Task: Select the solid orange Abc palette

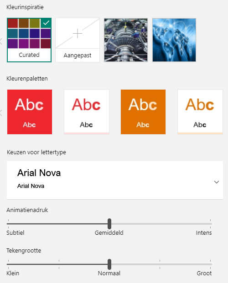Action: click(143, 112)
